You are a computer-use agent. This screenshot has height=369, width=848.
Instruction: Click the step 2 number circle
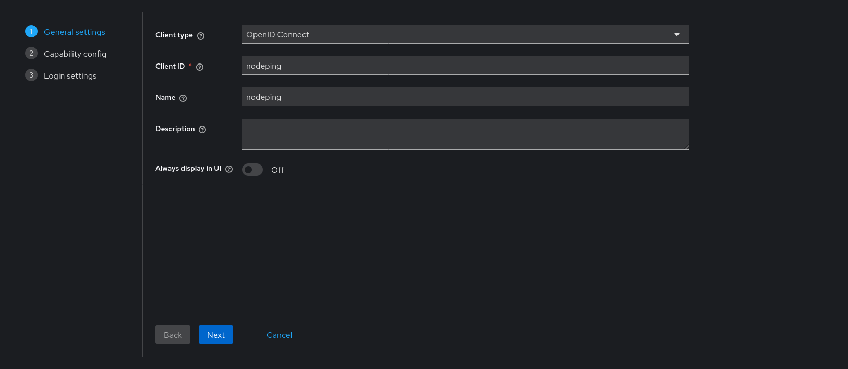coord(31,54)
